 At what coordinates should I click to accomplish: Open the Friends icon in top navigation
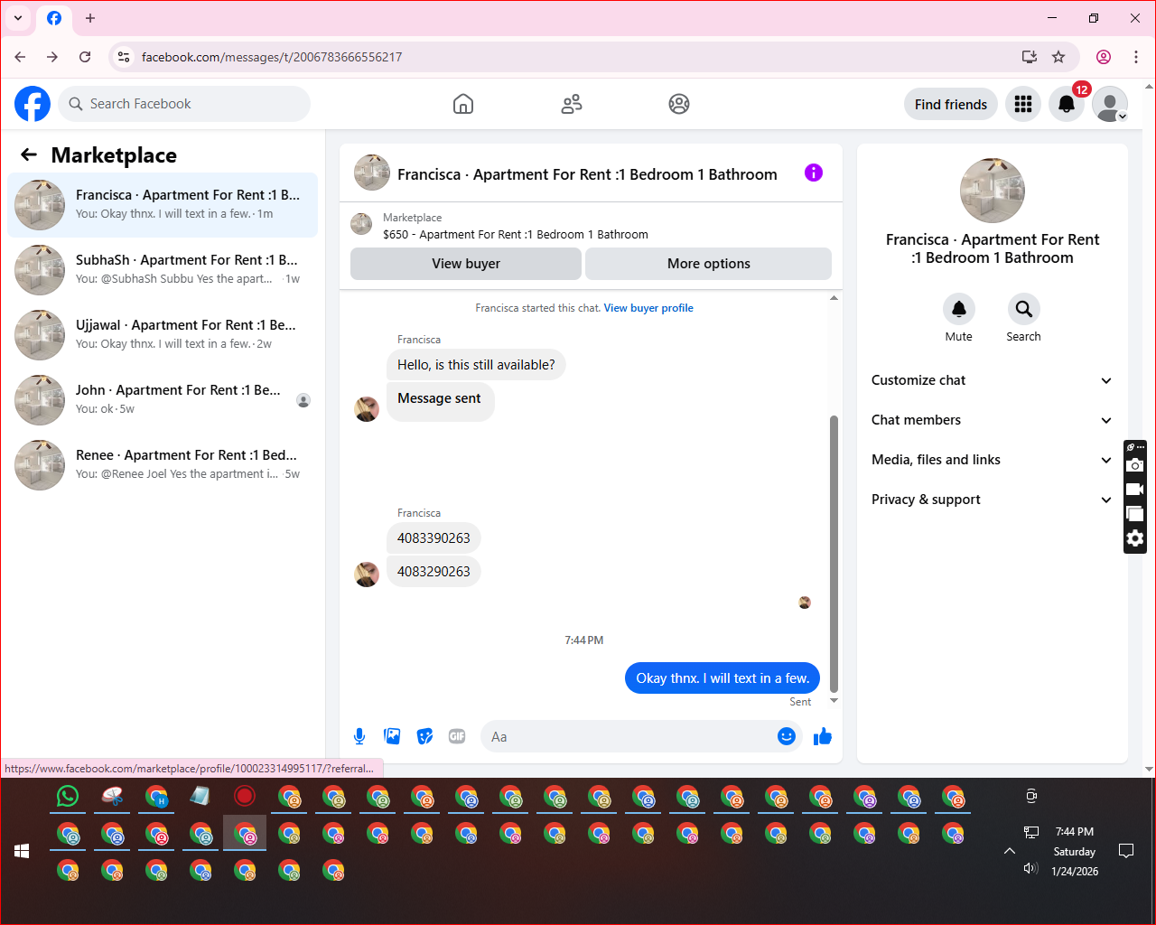coord(572,104)
